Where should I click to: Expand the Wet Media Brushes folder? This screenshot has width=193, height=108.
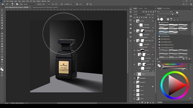(158, 39)
